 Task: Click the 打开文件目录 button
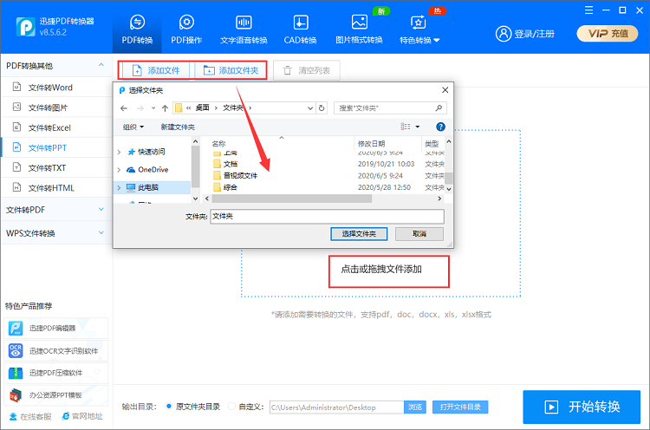[460, 407]
